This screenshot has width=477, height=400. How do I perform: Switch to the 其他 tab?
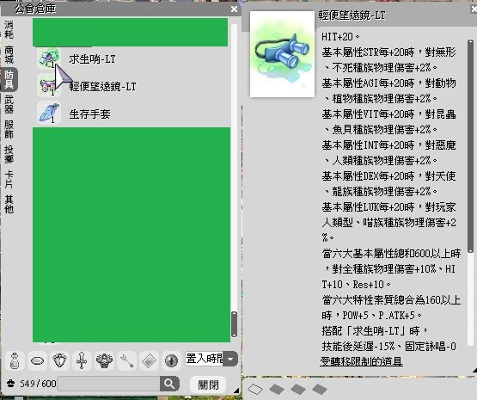coord(9,204)
